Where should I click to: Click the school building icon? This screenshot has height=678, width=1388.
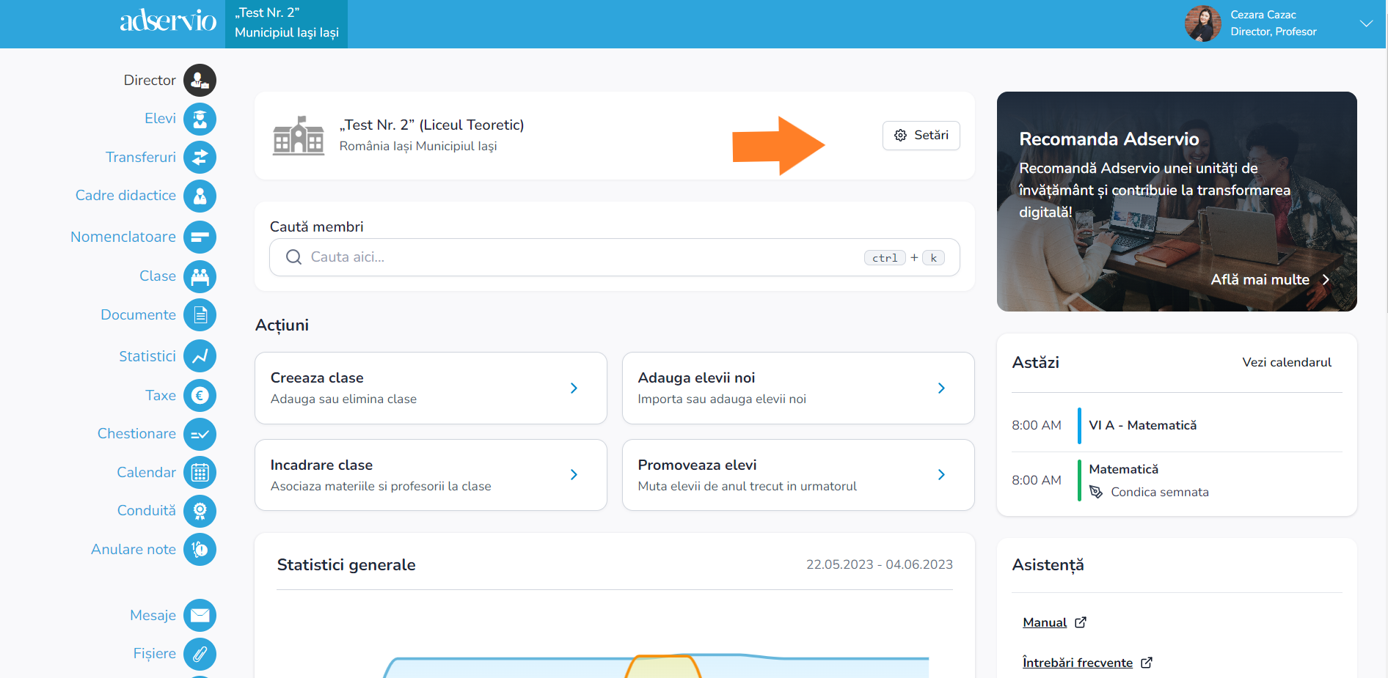pos(298,136)
